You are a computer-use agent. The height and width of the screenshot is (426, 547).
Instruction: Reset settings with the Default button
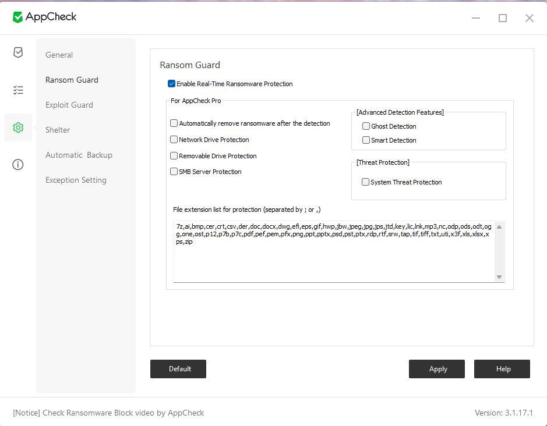[178, 369]
